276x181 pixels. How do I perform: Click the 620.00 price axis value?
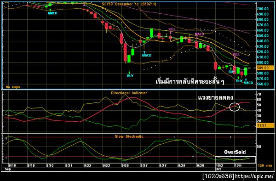tap(263, 51)
